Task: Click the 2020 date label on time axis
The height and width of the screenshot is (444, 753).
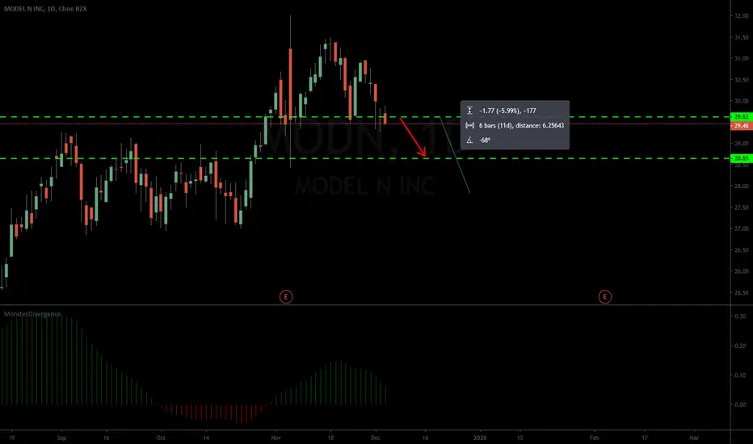Action: pyautogui.click(x=480, y=438)
